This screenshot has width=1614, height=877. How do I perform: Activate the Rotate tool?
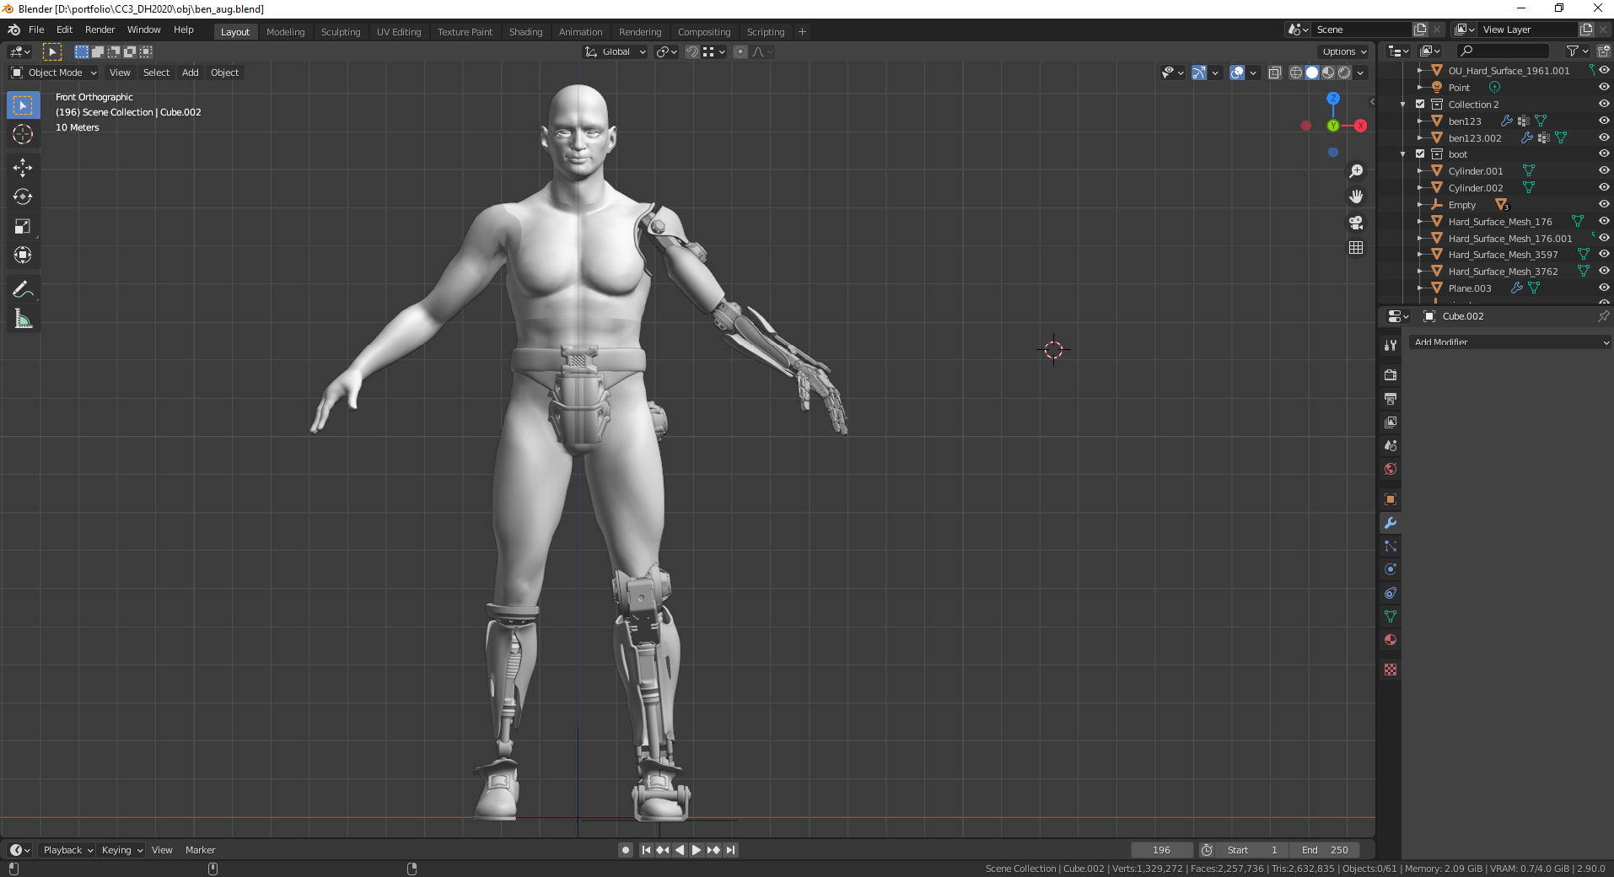pyautogui.click(x=23, y=196)
